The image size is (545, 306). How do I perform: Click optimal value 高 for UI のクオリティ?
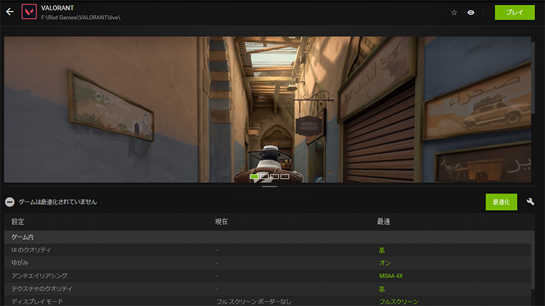[381, 250]
